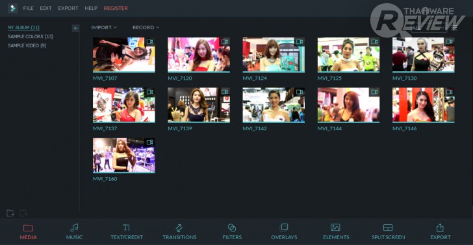Select the MVI_7120 video thumbnail
Screen dimensions: 473x245
tap(199, 55)
